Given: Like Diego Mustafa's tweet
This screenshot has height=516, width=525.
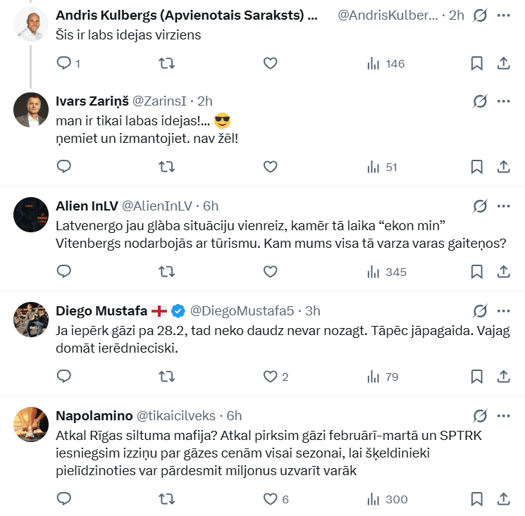Looking at the screenshot, I should click(270, 377).
